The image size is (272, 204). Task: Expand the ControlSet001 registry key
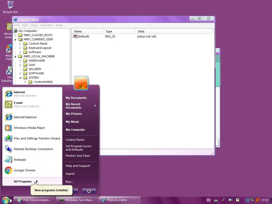click(25, 82)
